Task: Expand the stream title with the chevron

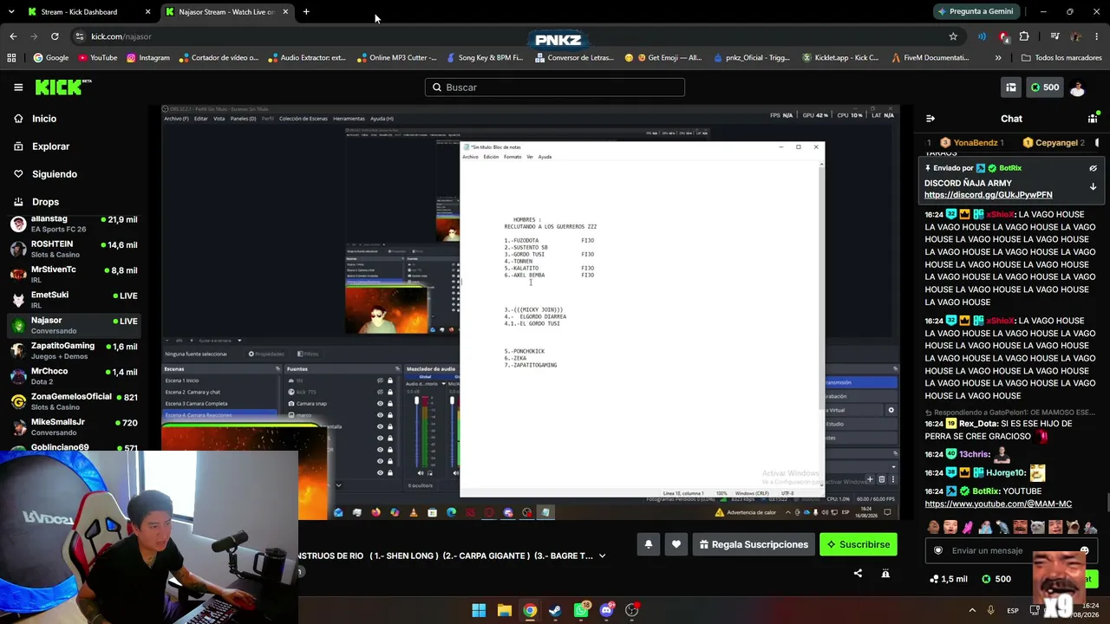Action: click(x=602, y=556)
